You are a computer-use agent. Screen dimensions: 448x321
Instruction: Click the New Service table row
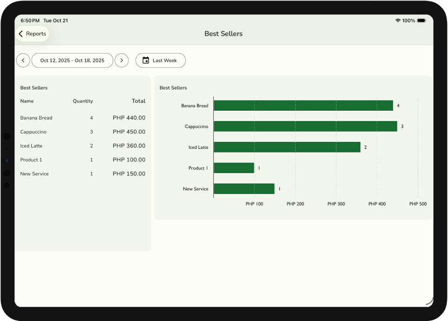click(x=82, y=174)
